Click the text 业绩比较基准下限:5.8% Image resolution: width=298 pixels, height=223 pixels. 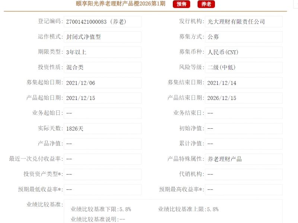click(x=101, y=209)
